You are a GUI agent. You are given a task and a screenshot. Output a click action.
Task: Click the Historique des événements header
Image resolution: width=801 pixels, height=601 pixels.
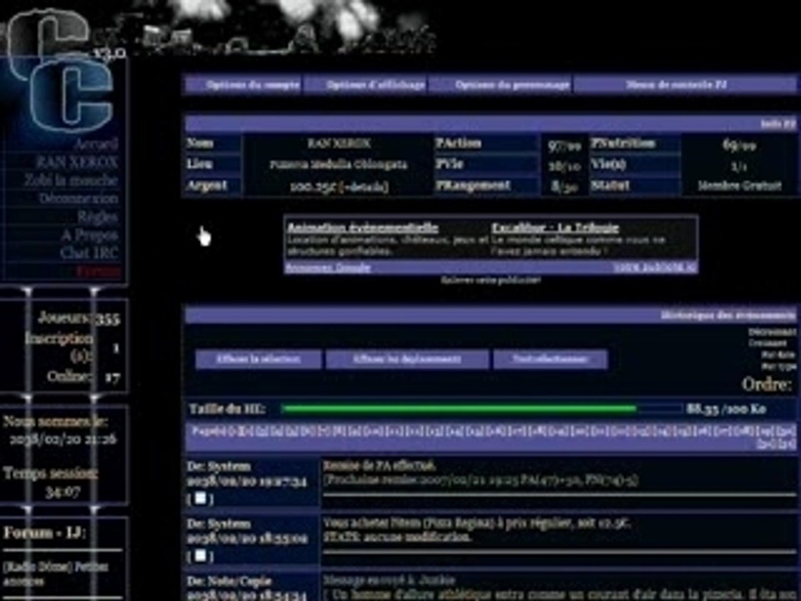coord(728,316)
